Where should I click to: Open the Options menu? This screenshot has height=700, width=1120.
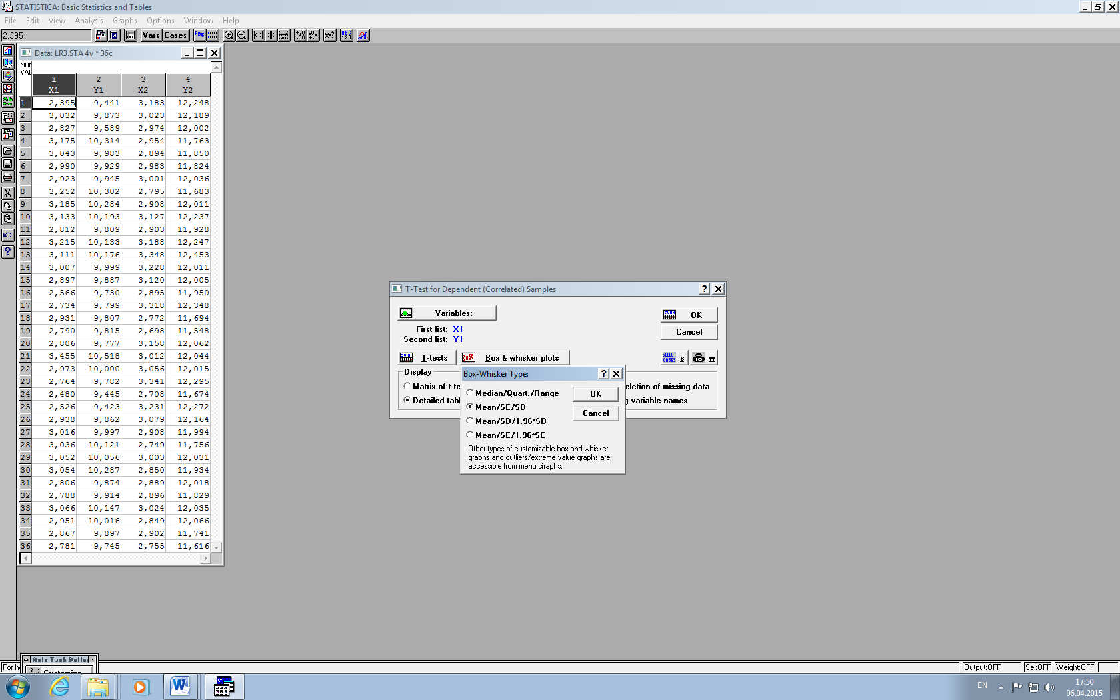[161, 21]
